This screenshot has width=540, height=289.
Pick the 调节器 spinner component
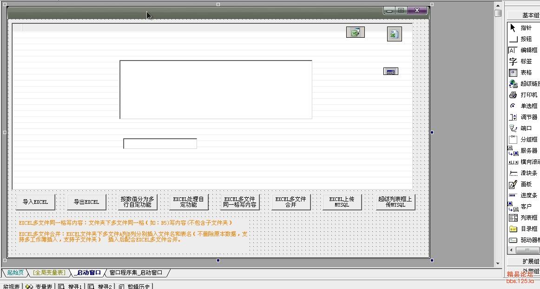(523, 117)
